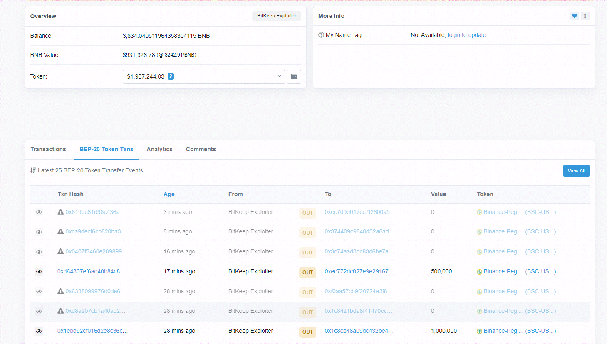Click the sort icon beside Latest 25 BEP-20 text
The width and height of the screenshot is (607, 344).
click(33, 170)
